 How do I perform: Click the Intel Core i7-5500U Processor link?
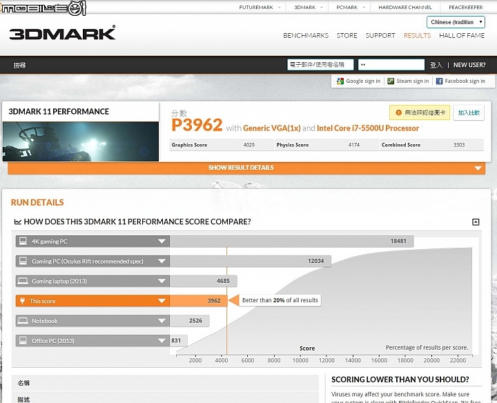click(368, 128)
